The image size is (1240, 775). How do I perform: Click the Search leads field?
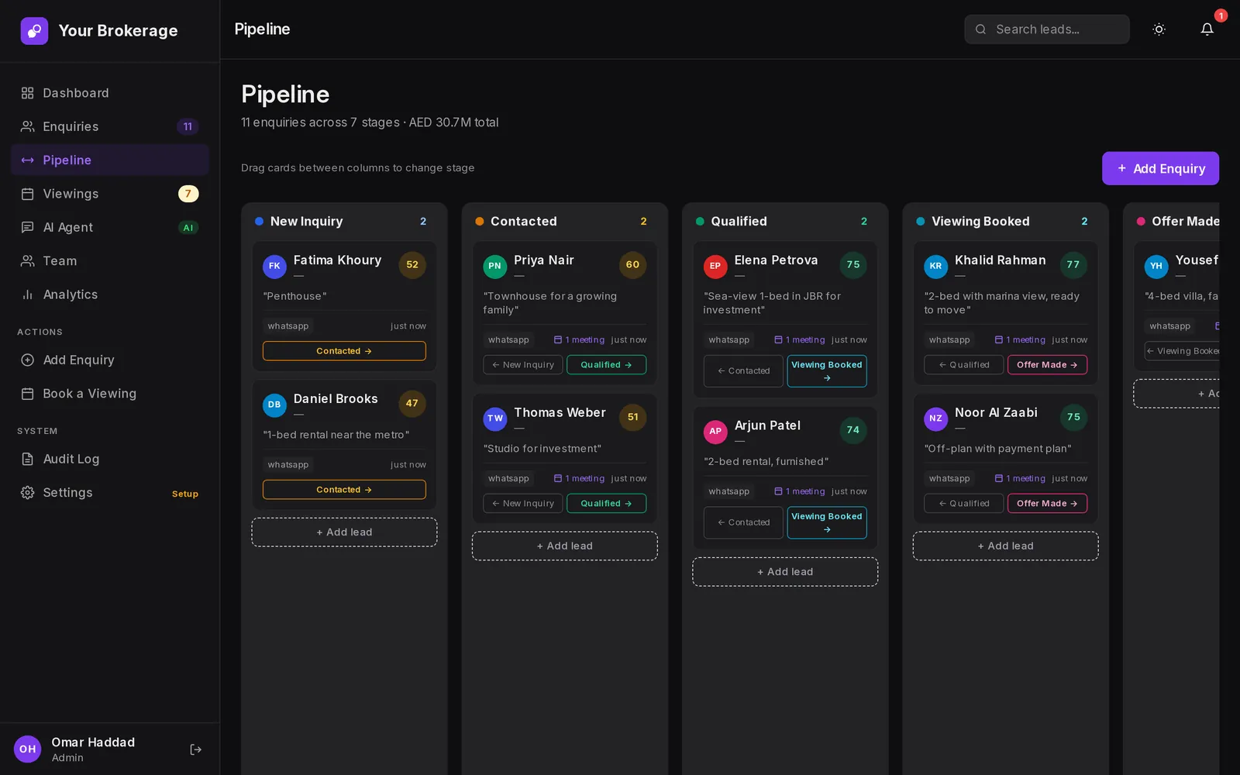pos(1047,29)
